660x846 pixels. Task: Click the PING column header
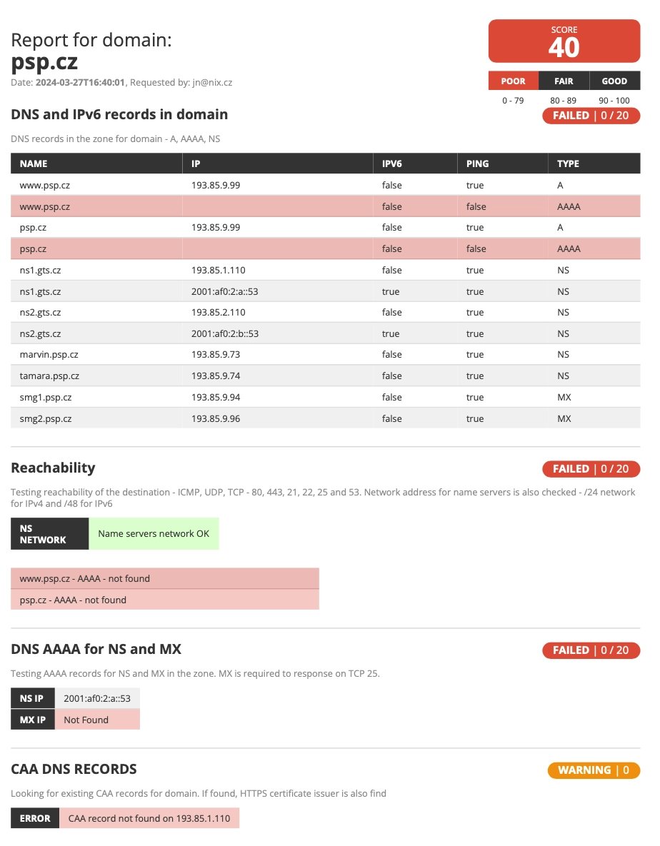coord(477,163)
